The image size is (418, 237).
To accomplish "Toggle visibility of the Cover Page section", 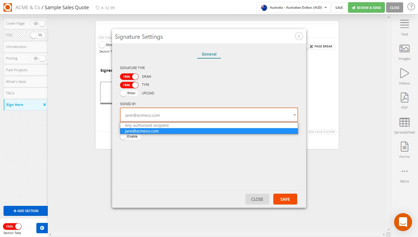I will (x=38, y=24).
